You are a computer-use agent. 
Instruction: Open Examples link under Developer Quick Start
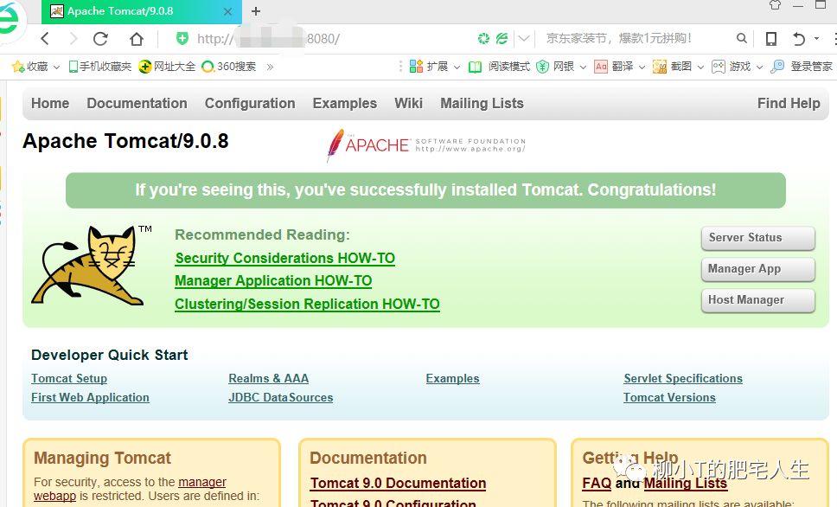453,378
